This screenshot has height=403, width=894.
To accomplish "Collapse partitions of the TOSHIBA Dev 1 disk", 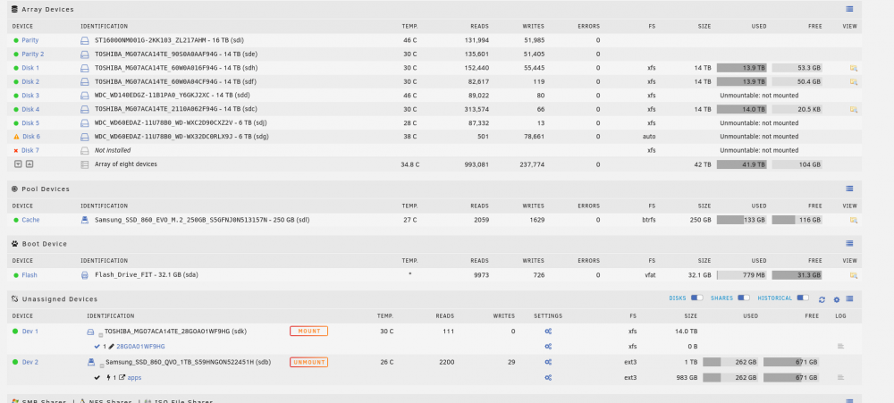I will tap(100, 334).
